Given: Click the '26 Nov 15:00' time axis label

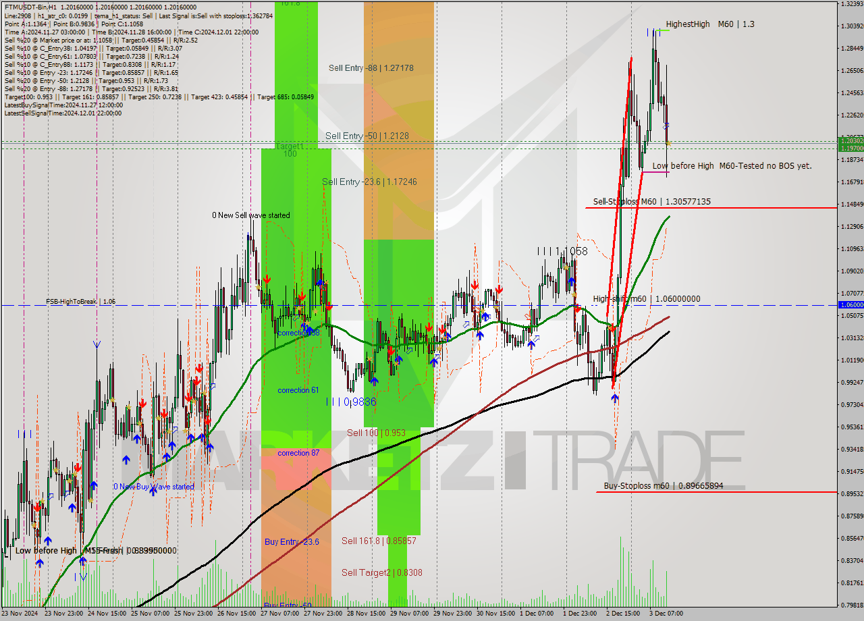Looking at the screenshot, I should (238, 614).
